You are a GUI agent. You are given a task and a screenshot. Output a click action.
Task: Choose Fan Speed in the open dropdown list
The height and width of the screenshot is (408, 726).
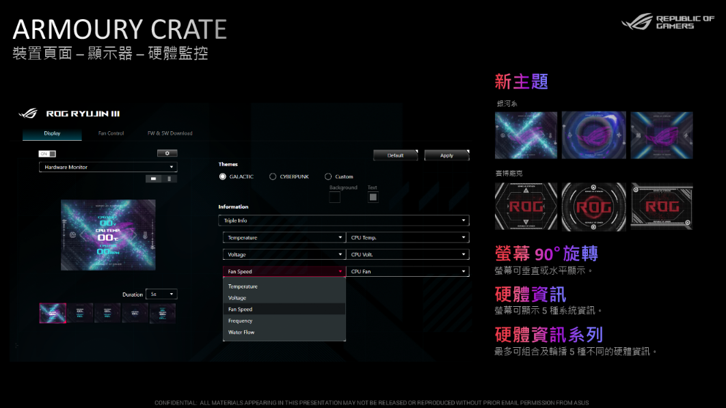[x=284, y=310]
